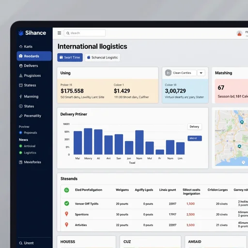Click the red 2,500 cell
Viewport: 248px width, 248px height.
point(190,215)
